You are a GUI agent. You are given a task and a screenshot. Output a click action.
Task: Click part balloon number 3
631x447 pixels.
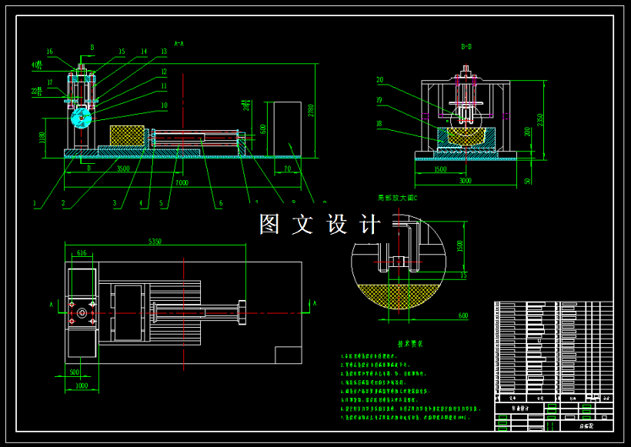pos(115,204)
